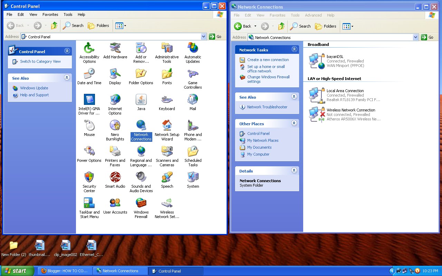The height and width of the screenshot is (276, 442).
Task: Collapse the Network Tasks panel
Action: click(x=294, y=49)
